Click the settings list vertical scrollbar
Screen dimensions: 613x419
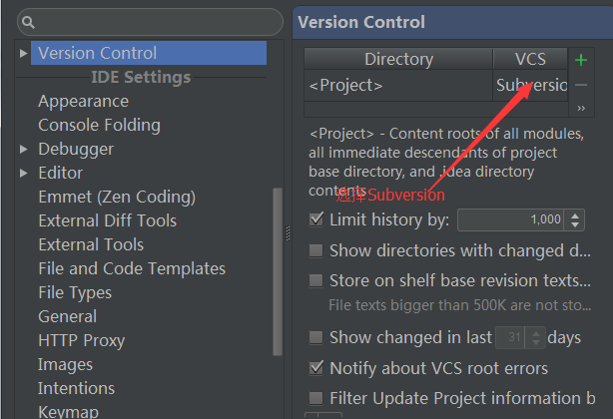pyautogui.click(x=278, y=271)
